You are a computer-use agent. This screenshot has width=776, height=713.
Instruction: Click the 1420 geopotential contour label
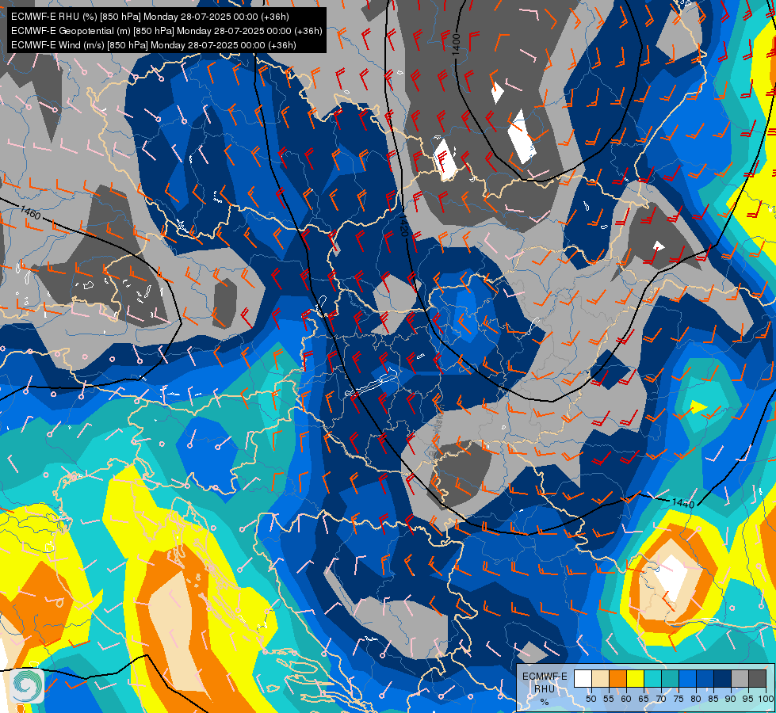(x=403, y=225)
